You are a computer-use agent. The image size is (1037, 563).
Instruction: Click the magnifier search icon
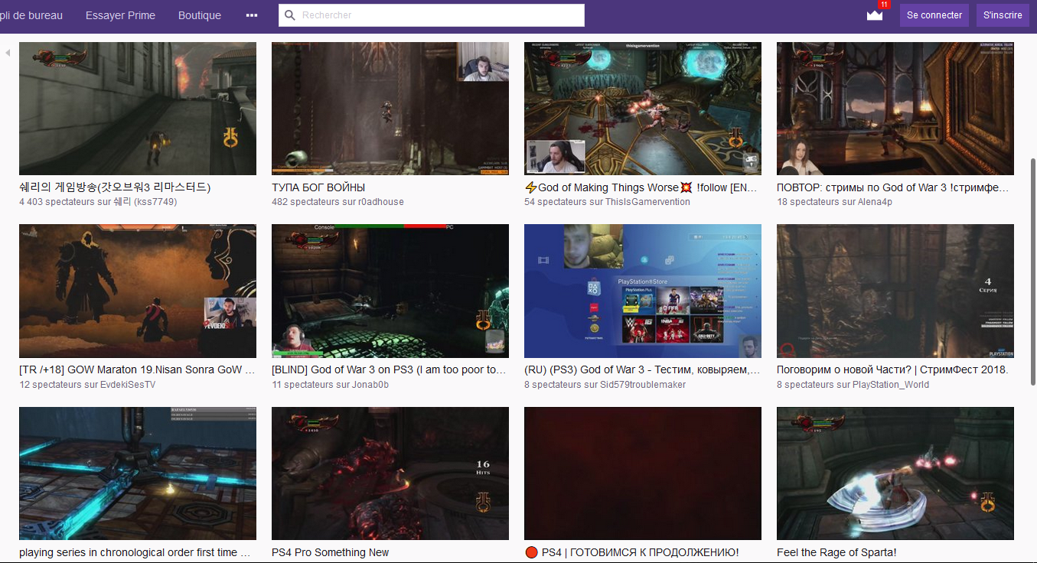tap(289, 15)
